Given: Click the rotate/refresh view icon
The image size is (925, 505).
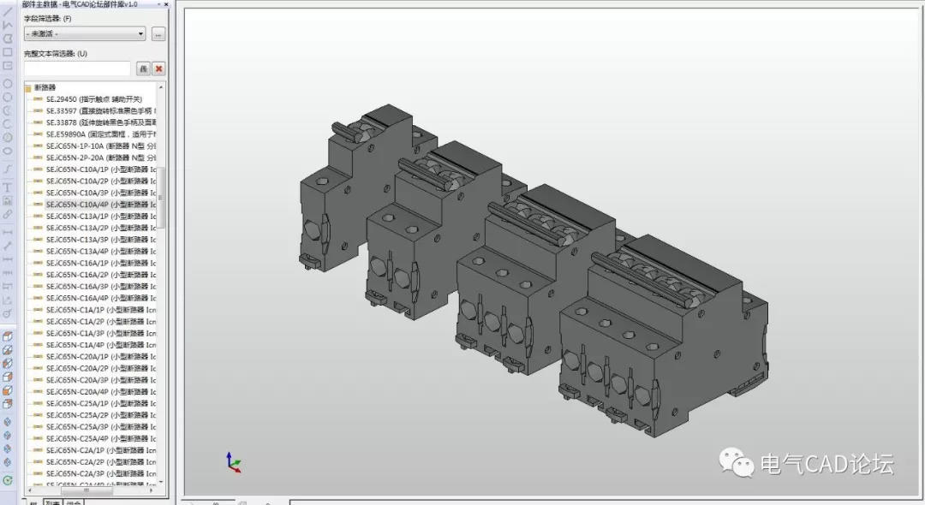Looking at the screenshot, I should [8, 480].
